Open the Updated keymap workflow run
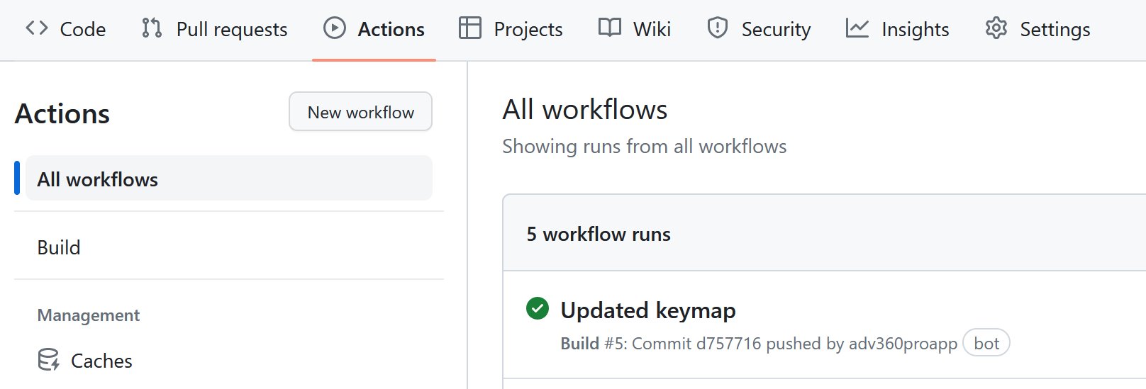Screen dimensions: 1146x389 coord(648,310)
